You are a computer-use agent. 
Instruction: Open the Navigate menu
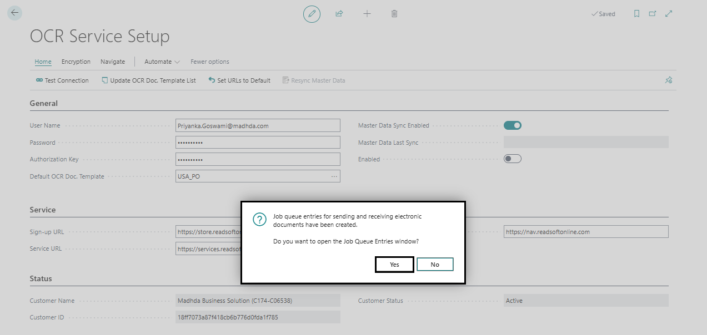click(x=113, y=62)
